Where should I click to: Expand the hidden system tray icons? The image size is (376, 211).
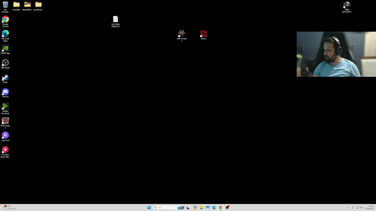(x=348, y=207)
